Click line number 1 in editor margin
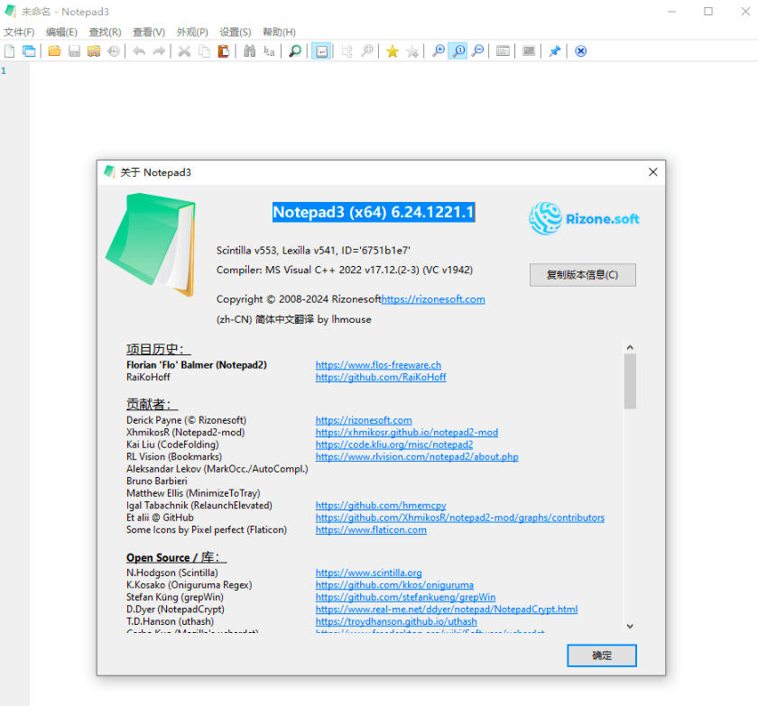Screen dimensions: 758x706 pos(4,71)
